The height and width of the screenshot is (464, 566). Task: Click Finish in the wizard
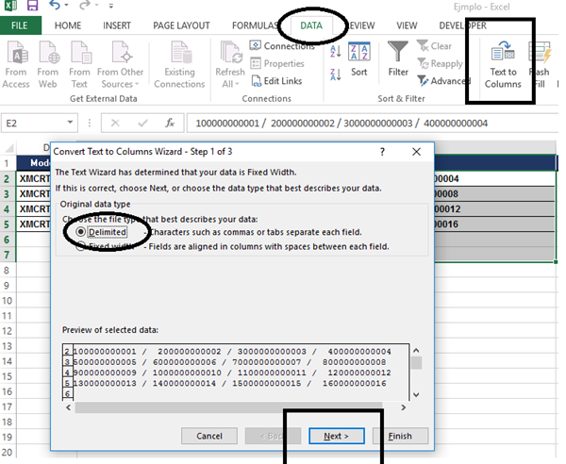click(x=400, y=436)
